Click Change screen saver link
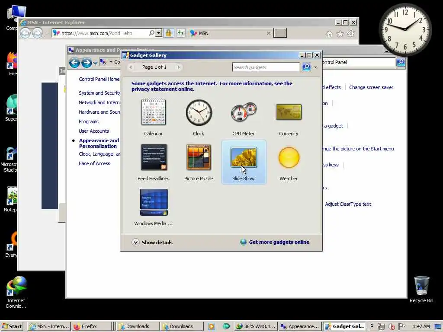Viewport: 443px width, 332px height. point(371,87)
